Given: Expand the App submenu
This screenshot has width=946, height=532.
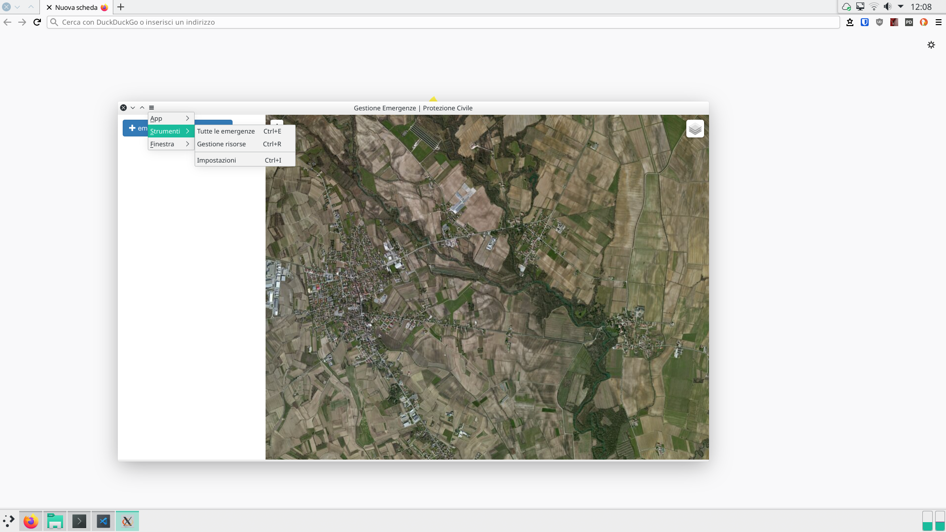Looking at the screenshot, I should coord(171,119).
